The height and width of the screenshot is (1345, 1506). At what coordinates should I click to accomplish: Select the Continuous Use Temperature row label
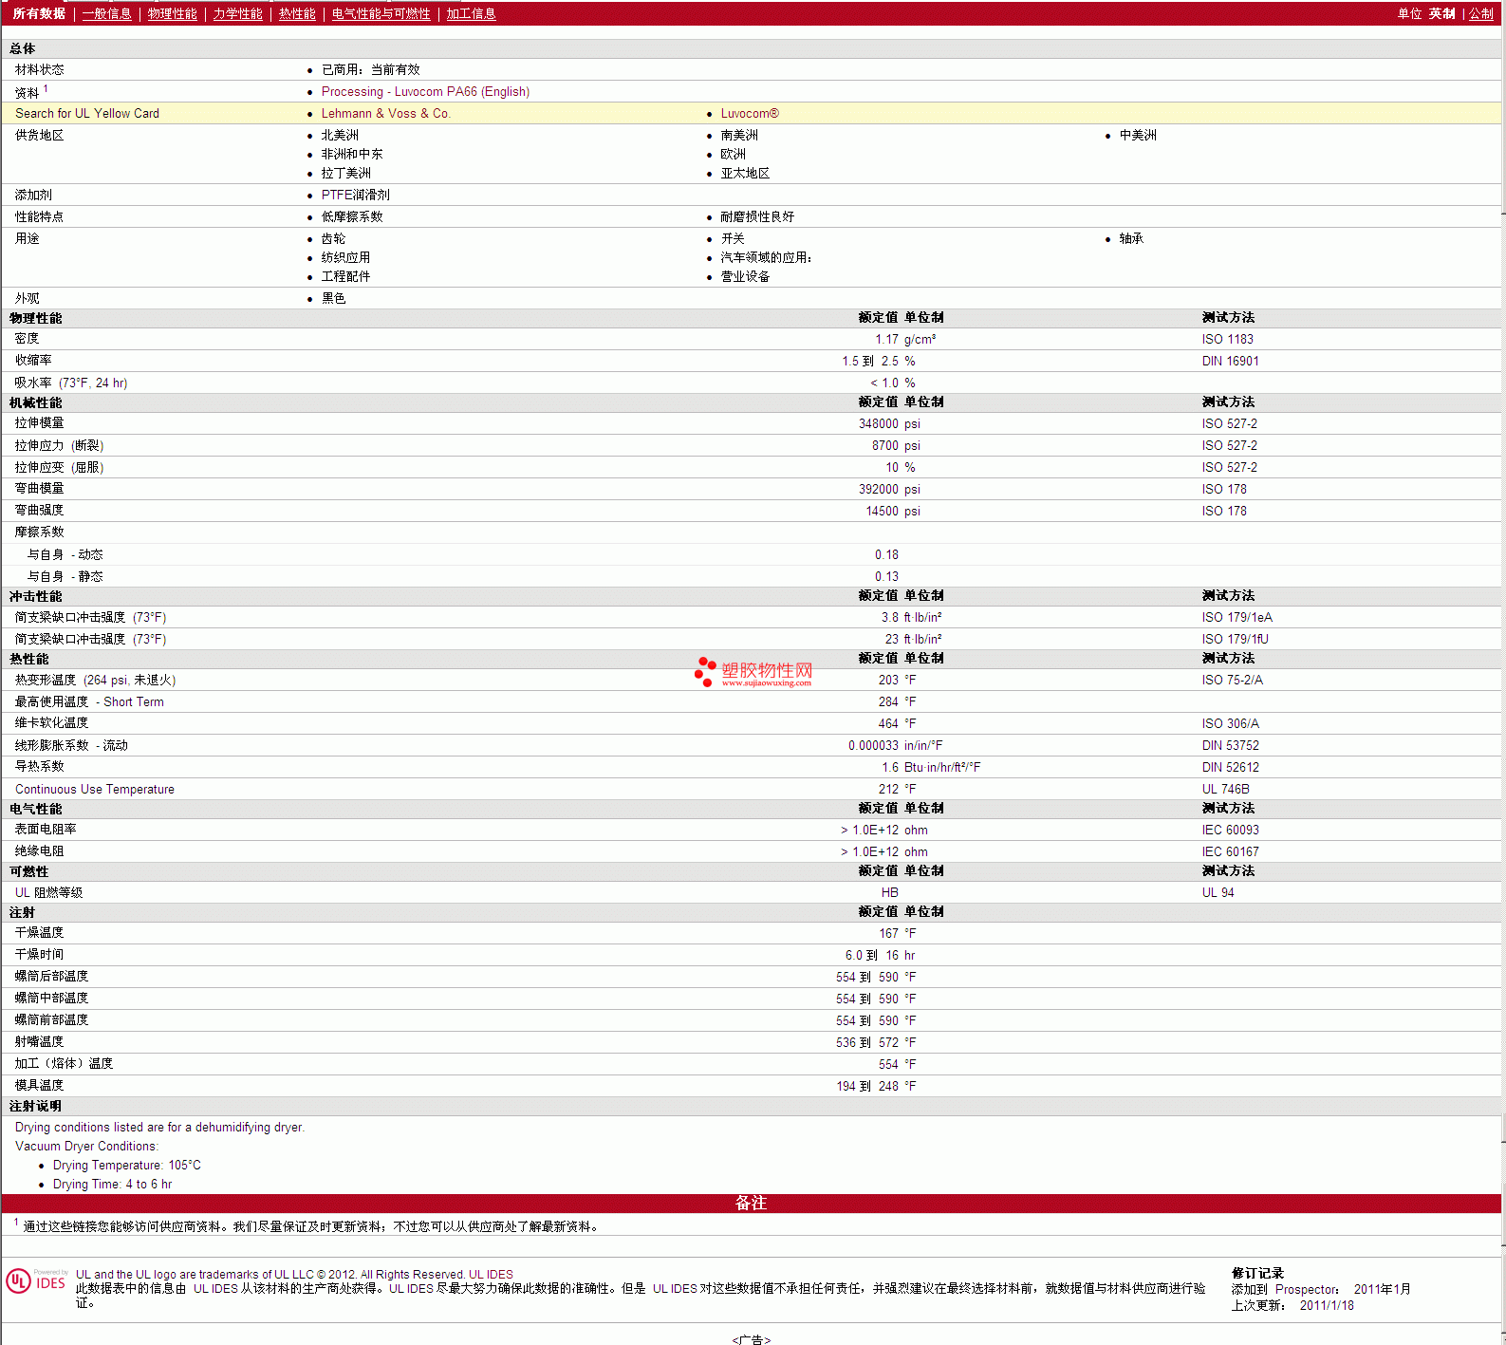click(x=95, y=790)
